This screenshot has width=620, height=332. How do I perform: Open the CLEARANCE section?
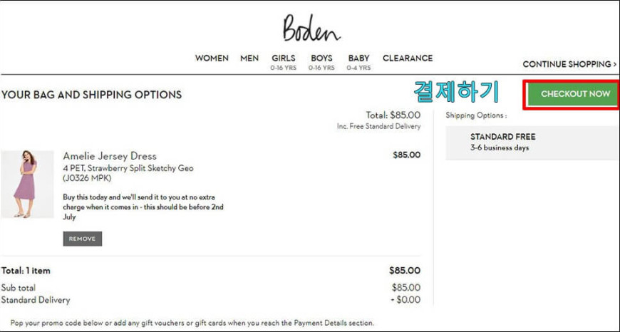408,58
